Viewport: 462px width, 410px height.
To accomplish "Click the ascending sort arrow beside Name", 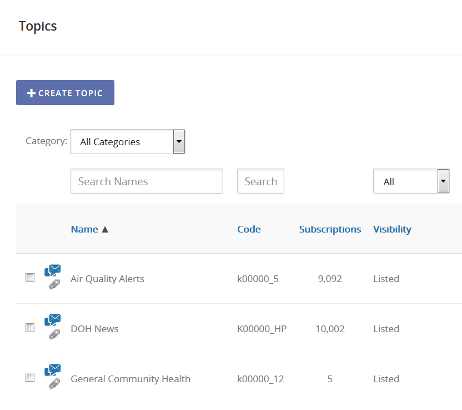I will click(x=105, y=229).
